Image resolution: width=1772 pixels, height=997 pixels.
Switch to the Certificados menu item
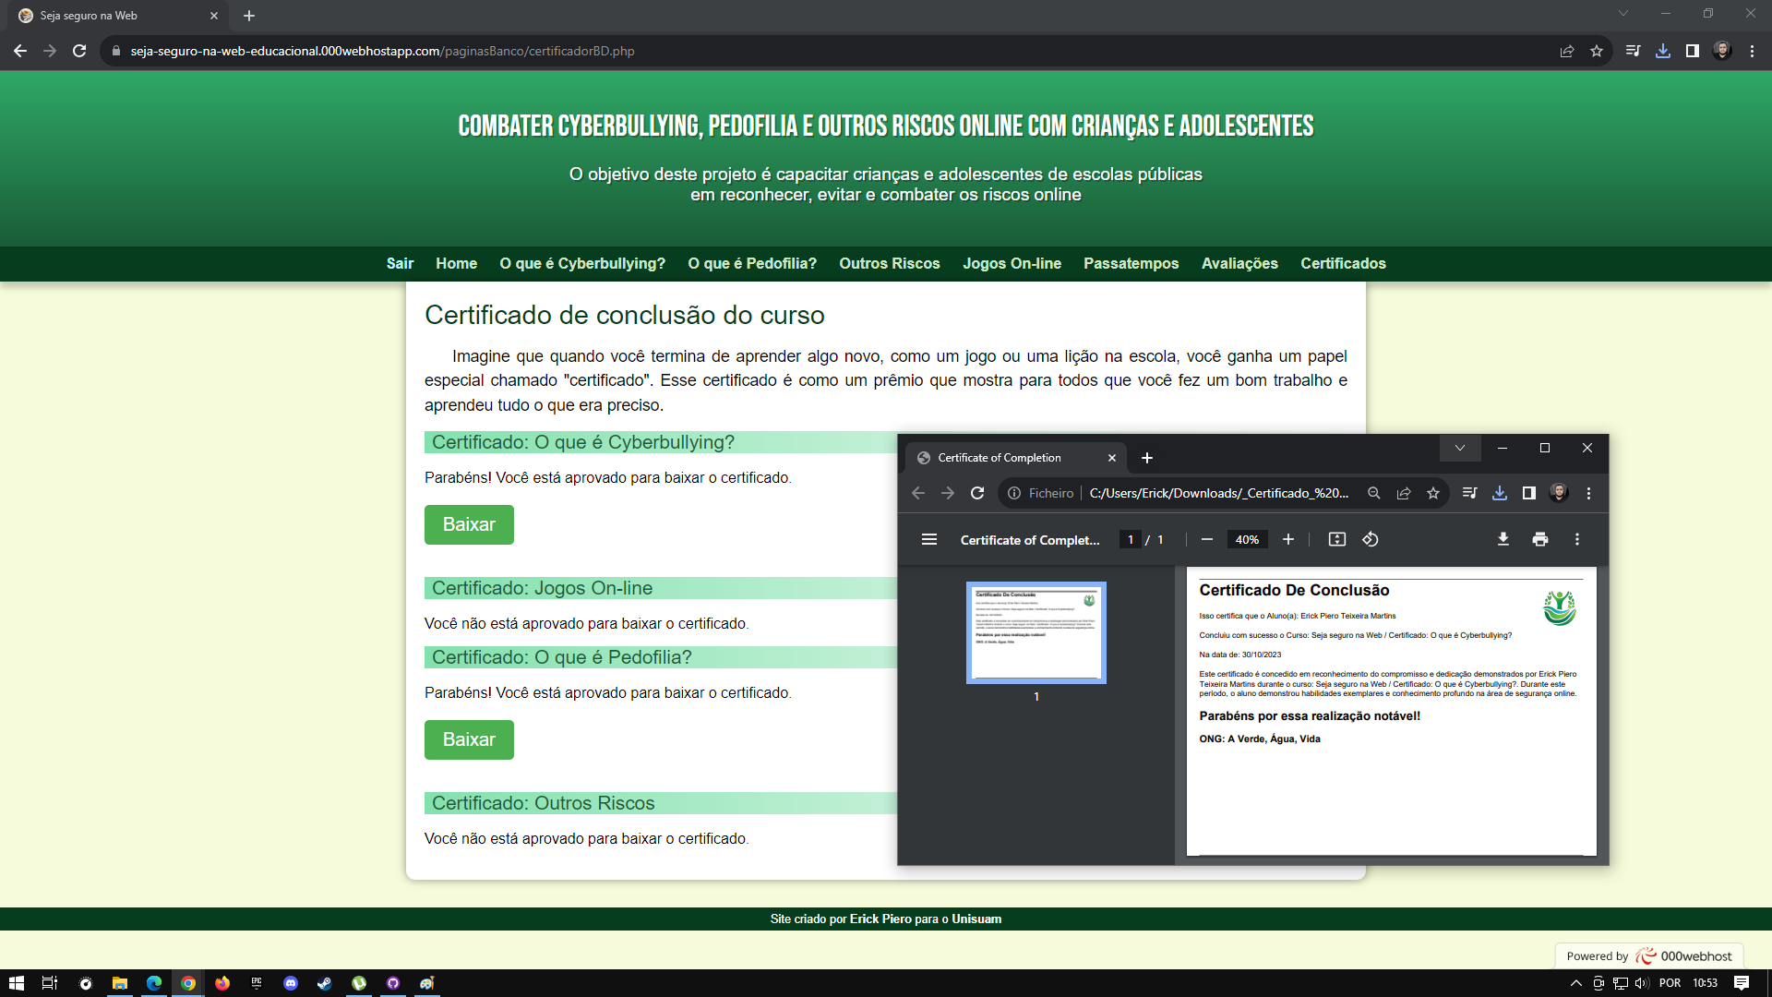(x=1343, y=264)
